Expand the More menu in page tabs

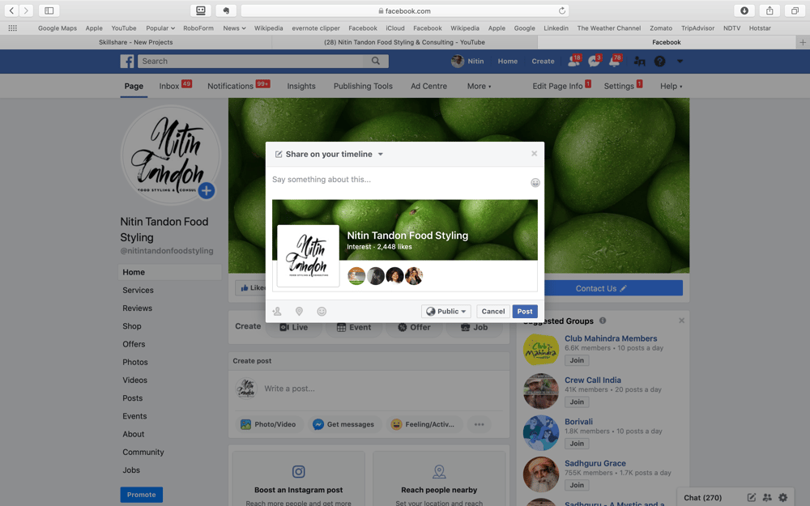click(479, 87)
